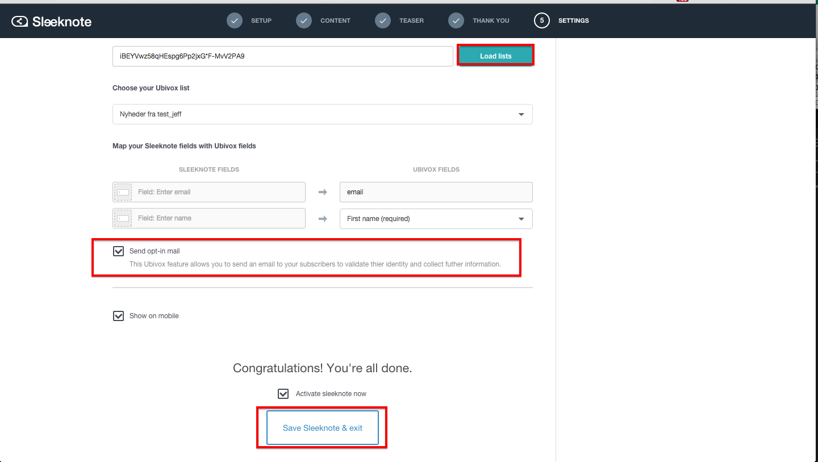Screen dimensions: 818x462
Task: Click the 'Congratulations! You're all done.' text
Action: (323, 368)
